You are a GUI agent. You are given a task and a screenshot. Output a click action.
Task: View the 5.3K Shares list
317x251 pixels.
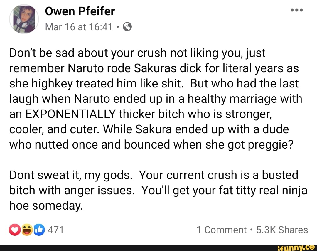(282, 230)
